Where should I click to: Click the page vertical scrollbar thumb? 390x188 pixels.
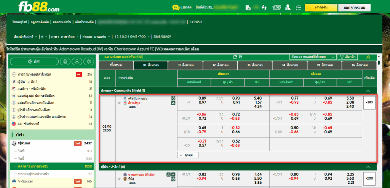click(x=379, y=63)
